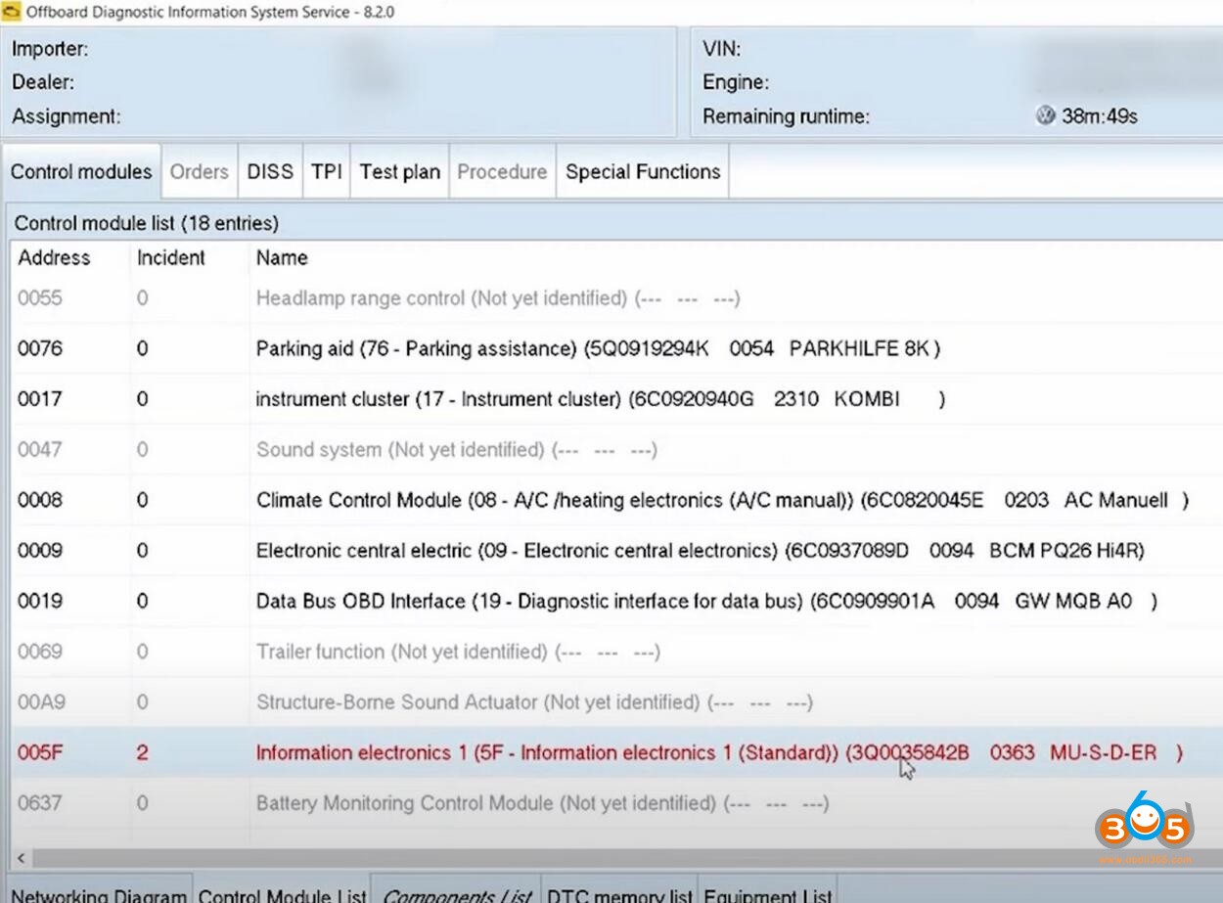Select red row 005F Information electronics 1
The width and height of the screenshot is (1223, 903).
point(616,753)
